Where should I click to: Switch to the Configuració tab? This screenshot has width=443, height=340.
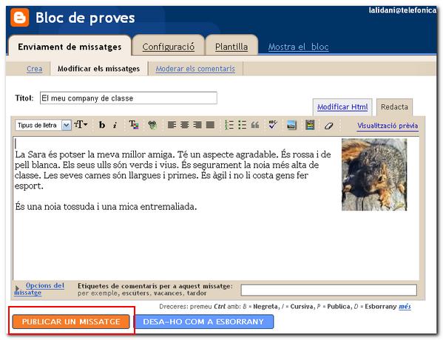168,47
